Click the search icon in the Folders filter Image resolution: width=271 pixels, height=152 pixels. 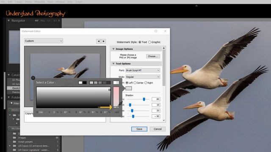pos(11,103)
